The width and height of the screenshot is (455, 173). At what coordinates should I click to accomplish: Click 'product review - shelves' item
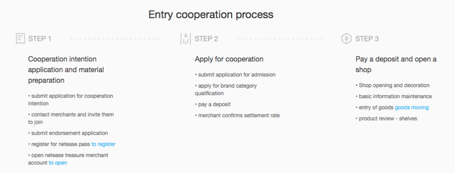(386, 118)
